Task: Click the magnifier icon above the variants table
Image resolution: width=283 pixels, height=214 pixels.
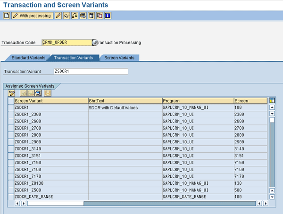Action: (x=38, y=93)
